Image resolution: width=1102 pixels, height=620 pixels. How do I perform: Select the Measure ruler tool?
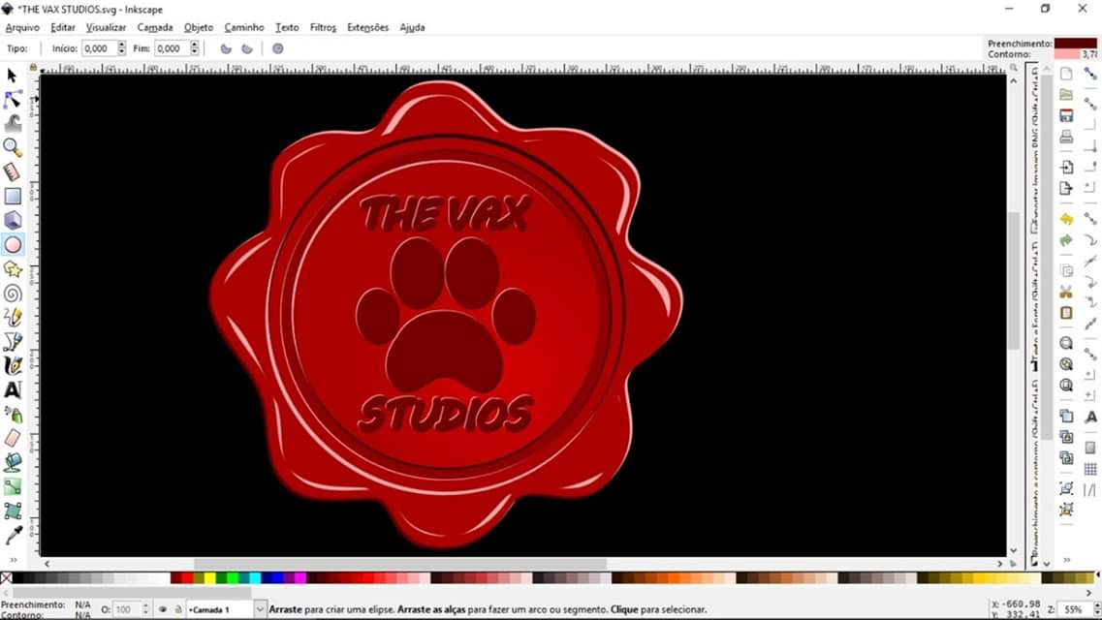pyautogui.click(x=12, y=171)
